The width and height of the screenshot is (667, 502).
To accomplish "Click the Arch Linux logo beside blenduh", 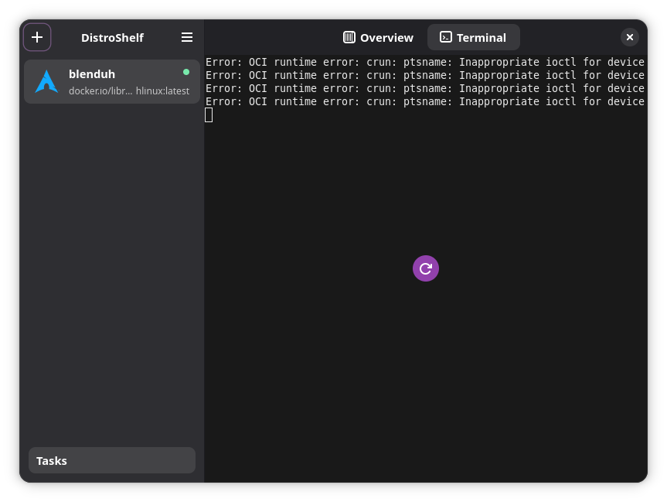I will tap(46, 81).
